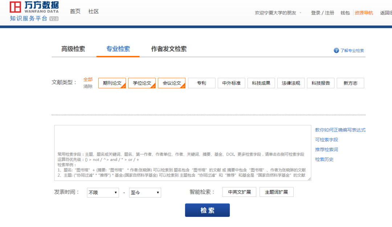Choose the 法律法规 type

pyautogui.click(x=291, y=83)
